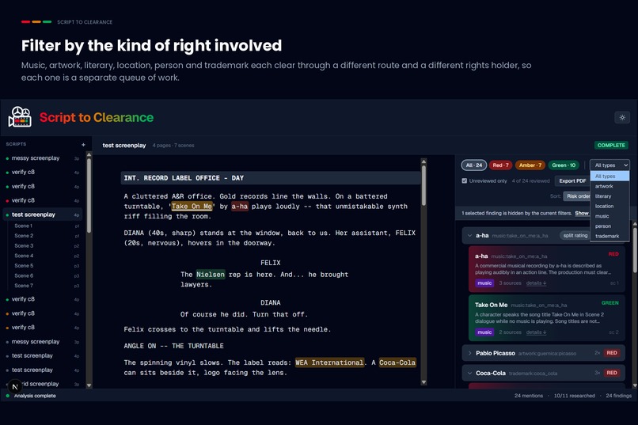Image resolution: width=638 pixels, height=425 pixels.
Task: Open the Next.js N badge
Action: pos(15,387)
